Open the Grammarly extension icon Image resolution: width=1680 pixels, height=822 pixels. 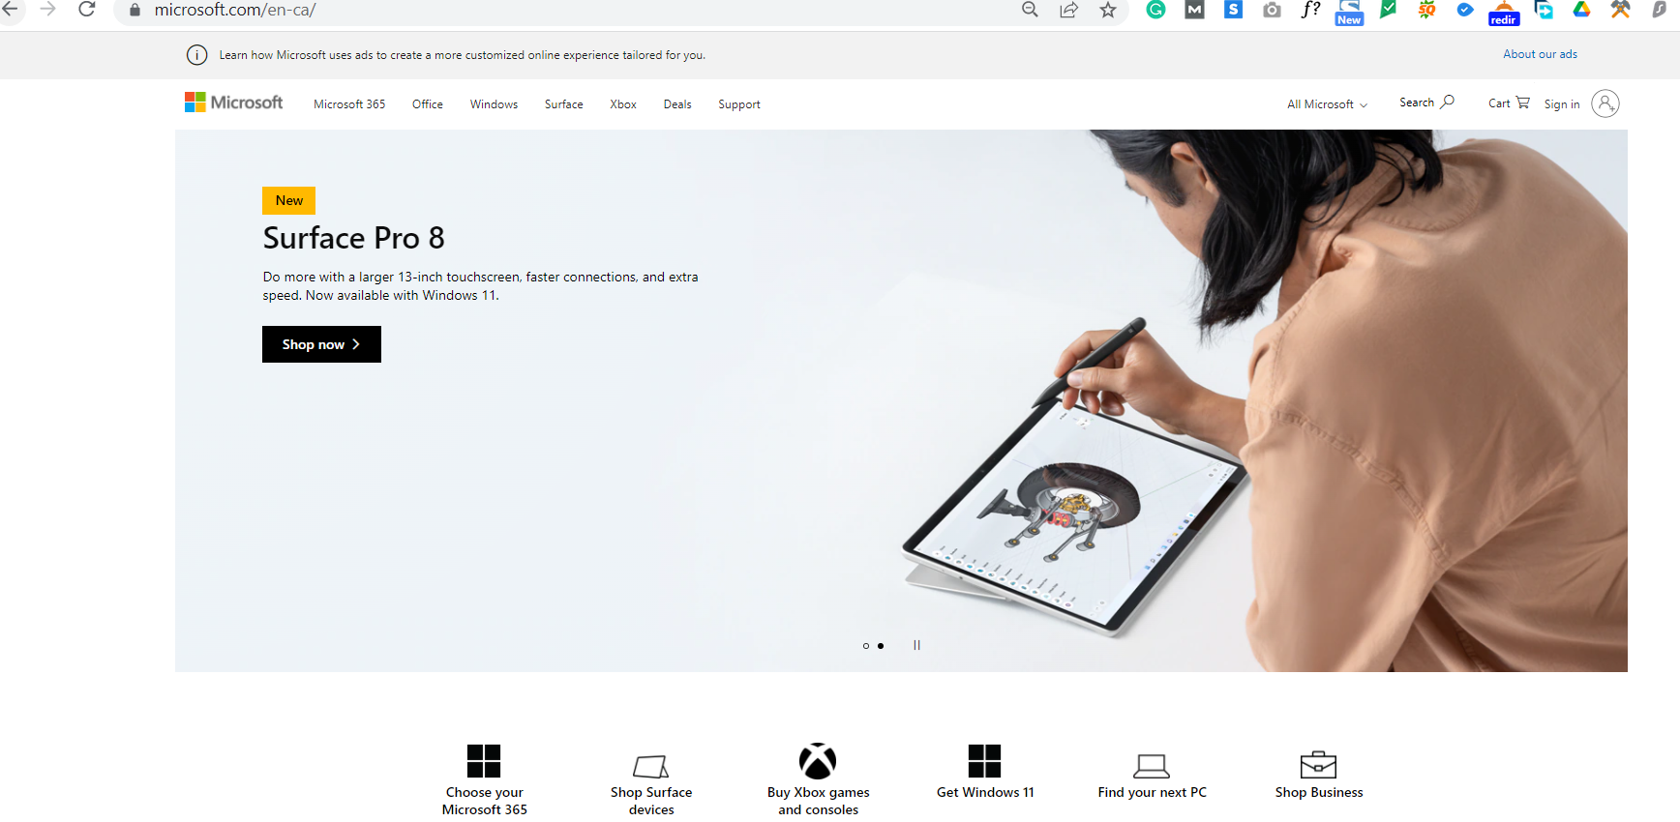[x=1156, y=10]
